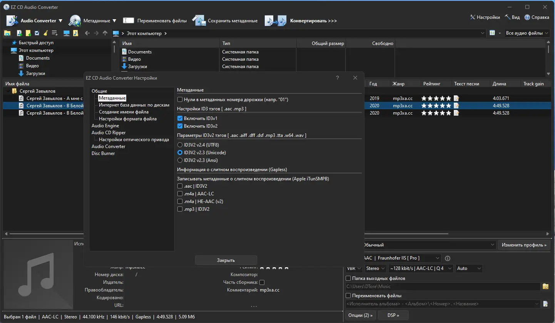Check the Часть сборника checkbox

click(262, 283)
